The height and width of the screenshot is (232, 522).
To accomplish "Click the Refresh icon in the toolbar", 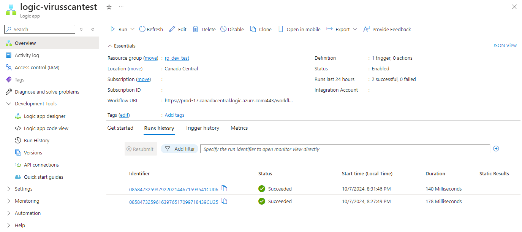I will point(142,29).
